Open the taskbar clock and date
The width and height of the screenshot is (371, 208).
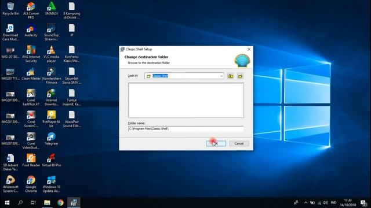click(x=348, y=203)
